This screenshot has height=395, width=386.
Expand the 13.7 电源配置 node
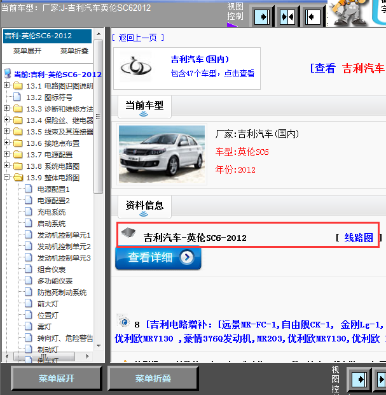7,154
